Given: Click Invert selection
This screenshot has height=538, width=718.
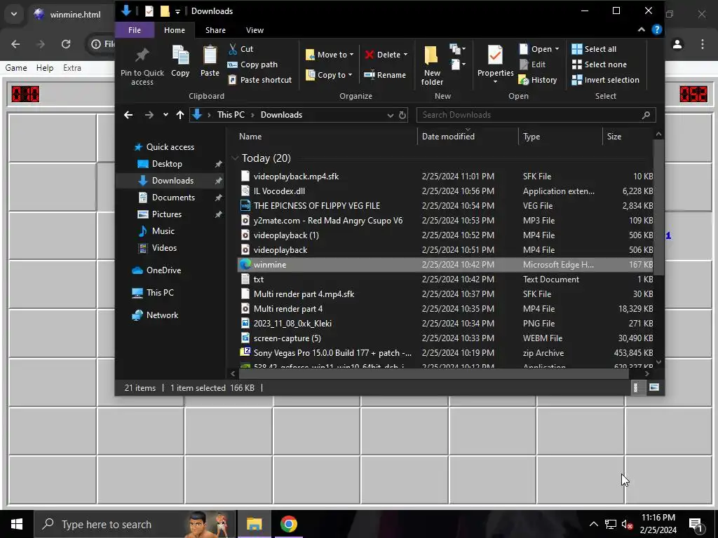Looking at the screenshot, I should click(x=605, y=80).
